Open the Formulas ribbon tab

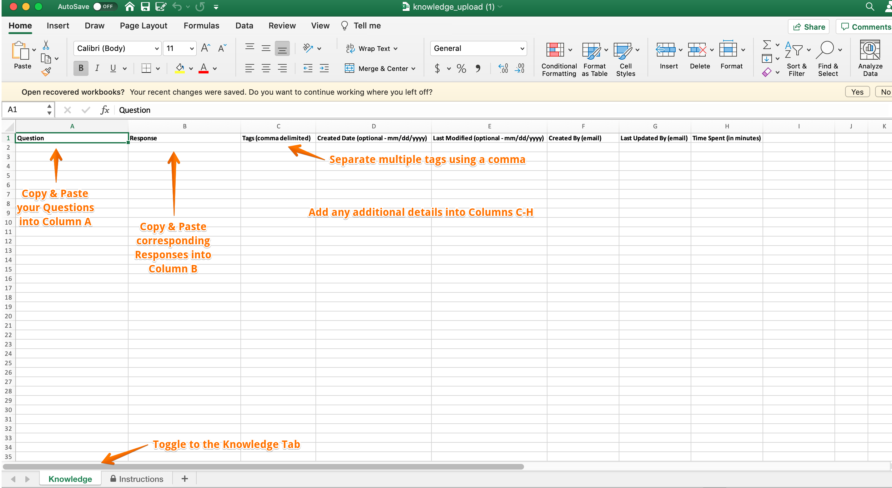click(201, 26)
